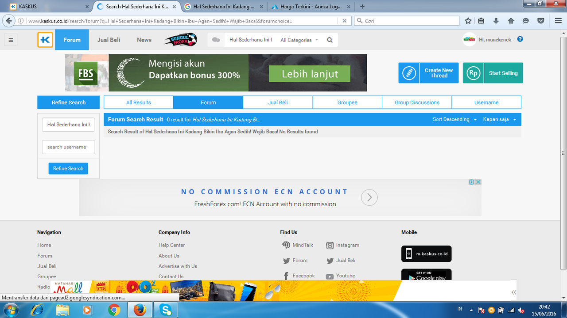This screenshot has width=567, height=318.
Task: Go to Firefox home page icon
Action: (x=511, y=21)
